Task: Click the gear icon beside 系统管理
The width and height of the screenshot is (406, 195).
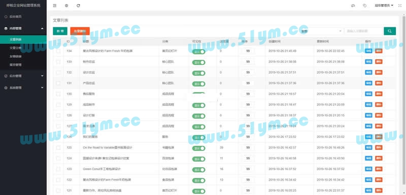Action: (6, 88)
